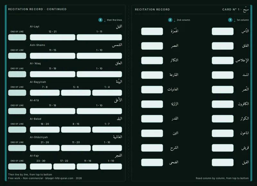Mark the Ash-Shams End of Line box

coord(17,56)
